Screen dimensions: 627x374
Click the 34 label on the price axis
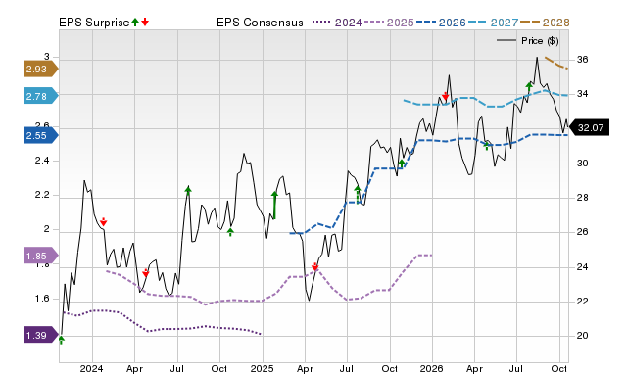582,94
